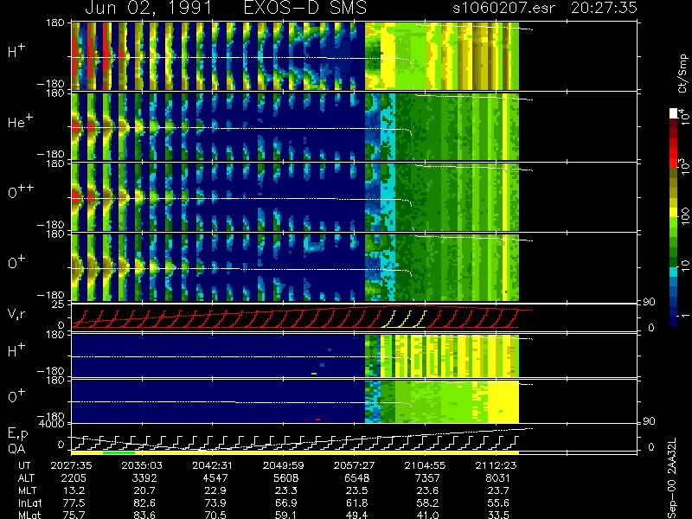Pick the red band on the colorbar
The image size is (692, 519).
[674, 152]
